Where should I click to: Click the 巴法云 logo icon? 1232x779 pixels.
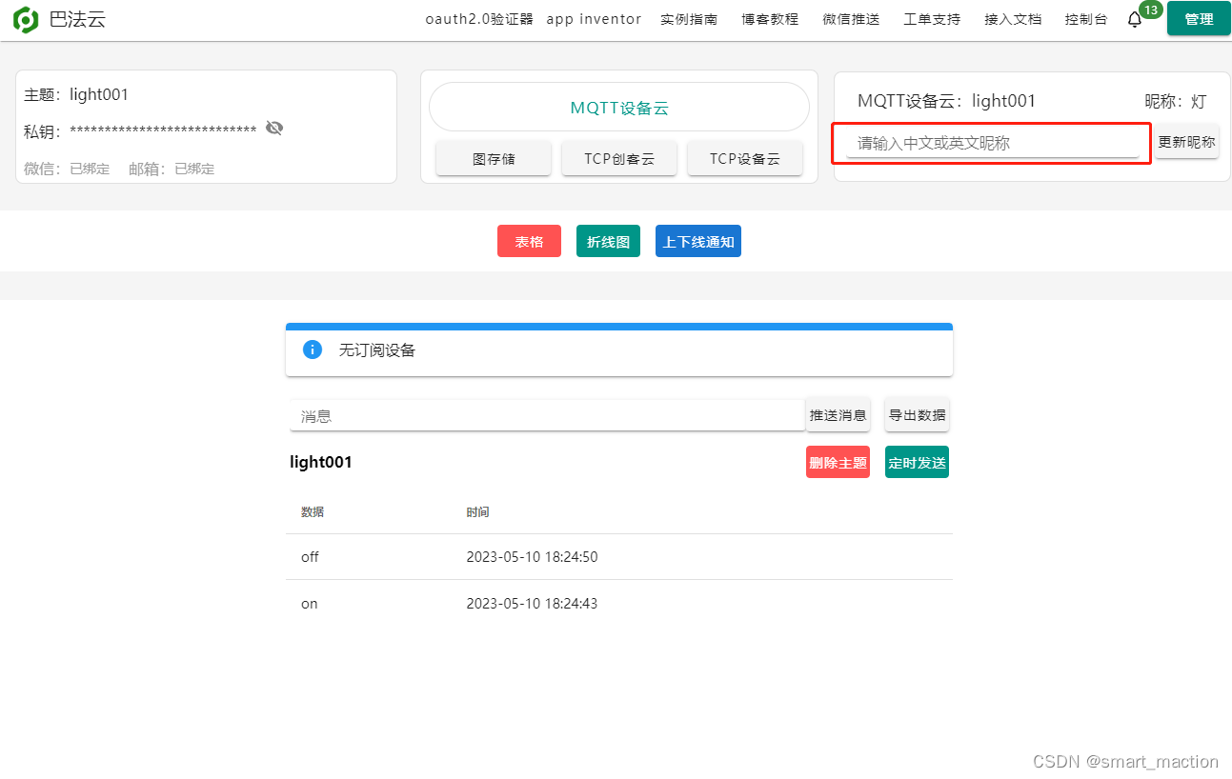[x=26, y=19]
